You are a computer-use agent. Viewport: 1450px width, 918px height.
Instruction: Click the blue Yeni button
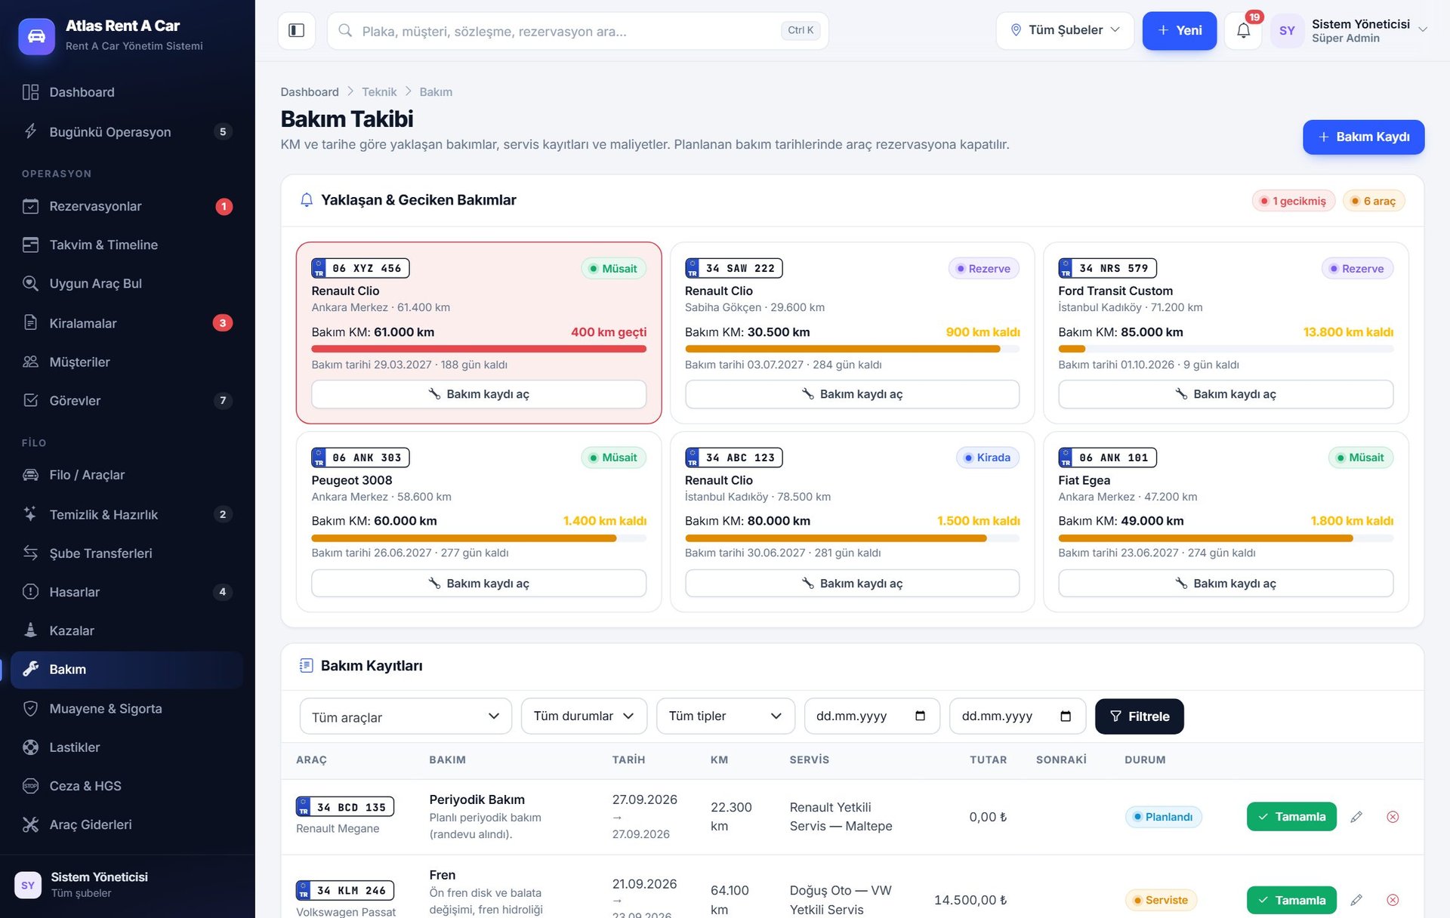[x=1179, y=30]
